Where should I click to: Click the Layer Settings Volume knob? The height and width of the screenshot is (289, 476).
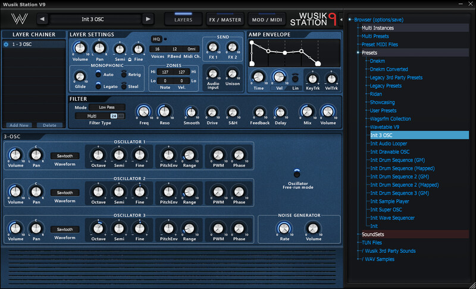(80, 48)
